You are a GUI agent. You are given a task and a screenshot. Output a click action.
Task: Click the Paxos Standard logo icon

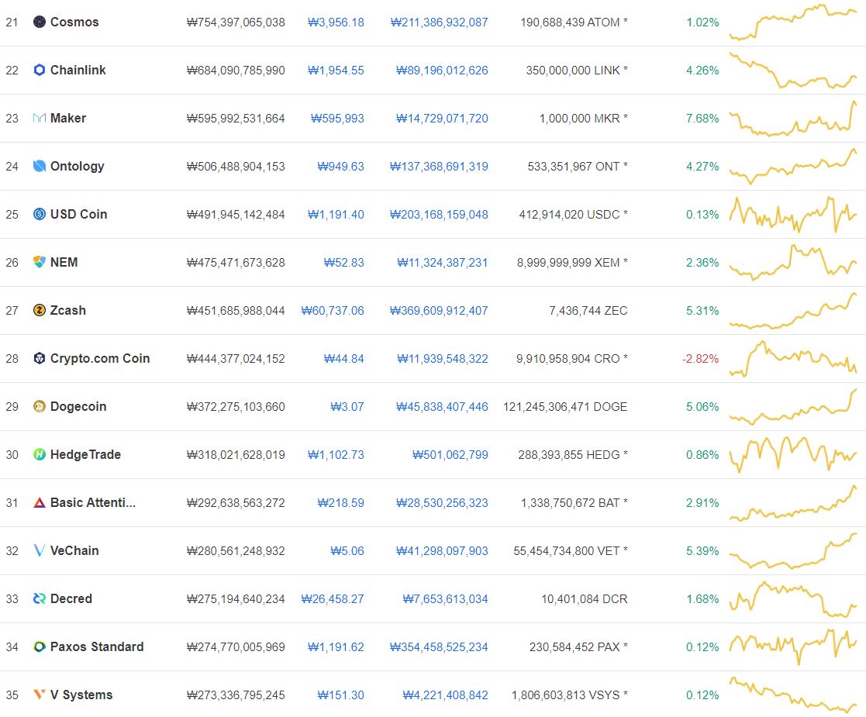point(40,646)
